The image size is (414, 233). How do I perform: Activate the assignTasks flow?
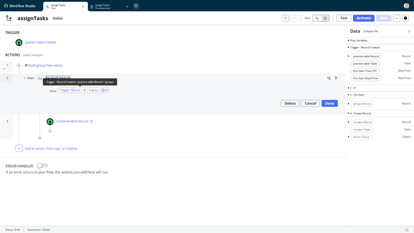click(x=363, y=18)
